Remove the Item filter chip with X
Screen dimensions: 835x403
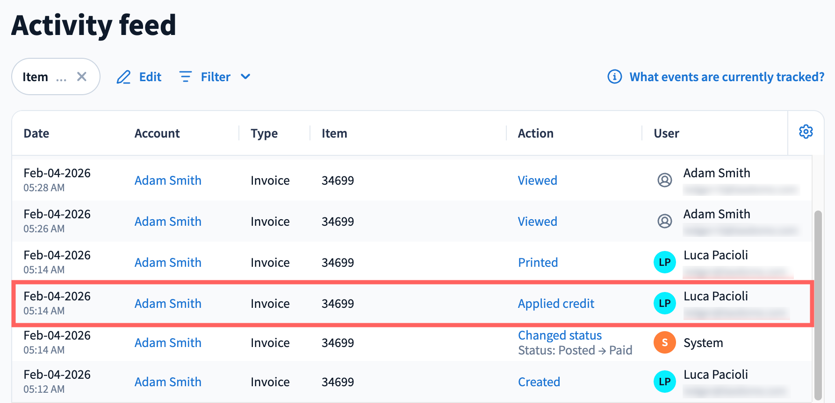point(82,76)
